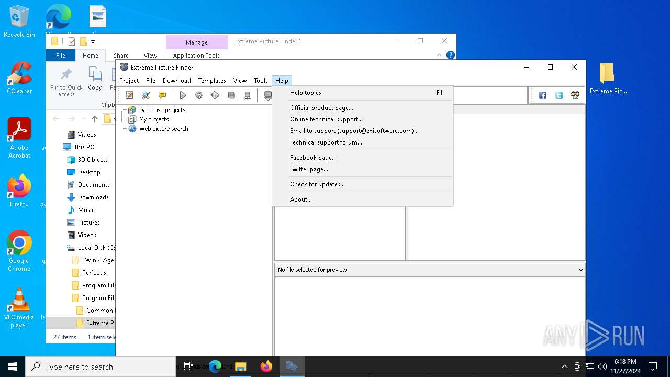The image size is (670, 377).
Task: Click the New project toolbar icon
Action: [x=130, y=95]
